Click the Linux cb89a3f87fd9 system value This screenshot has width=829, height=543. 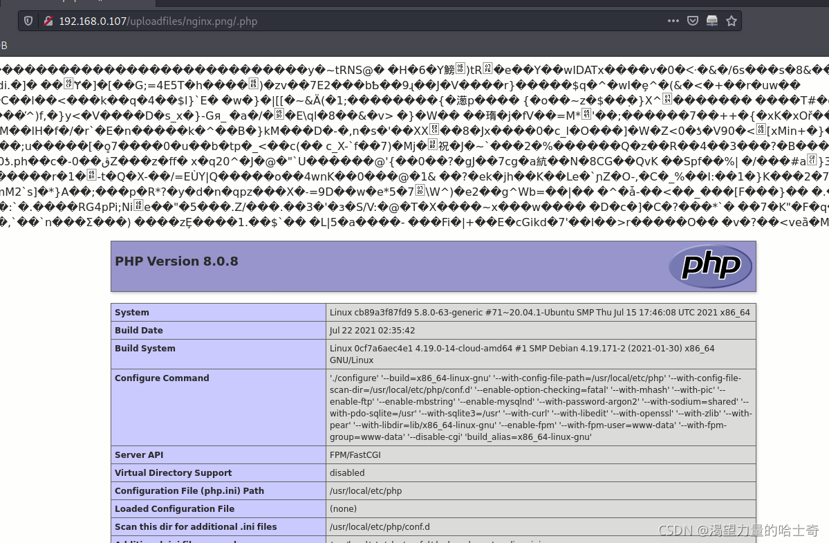[x=540, y=313]
